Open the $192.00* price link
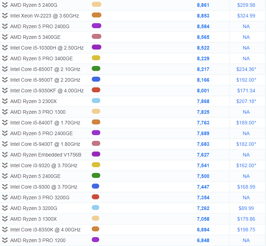The width and height of the screenshot is (266, 246). tap(246, 80)
